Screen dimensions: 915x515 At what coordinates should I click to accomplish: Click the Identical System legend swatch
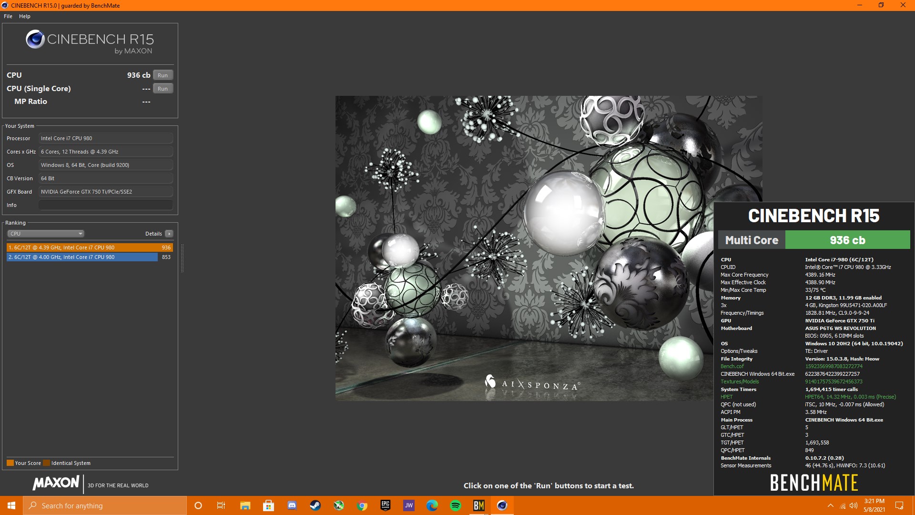[46, 463]
